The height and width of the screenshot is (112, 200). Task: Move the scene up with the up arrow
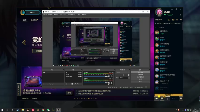[x=50, y=84]
